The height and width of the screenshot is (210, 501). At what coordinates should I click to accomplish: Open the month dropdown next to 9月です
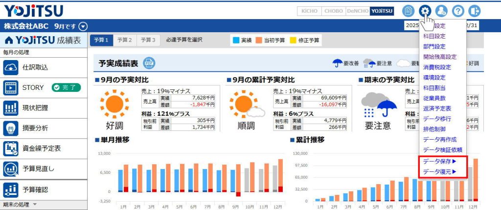pyautogui.click(x=83, y=26)
